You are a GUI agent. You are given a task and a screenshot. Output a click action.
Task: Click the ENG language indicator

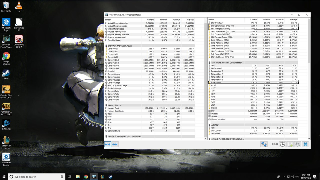[297, 176]
